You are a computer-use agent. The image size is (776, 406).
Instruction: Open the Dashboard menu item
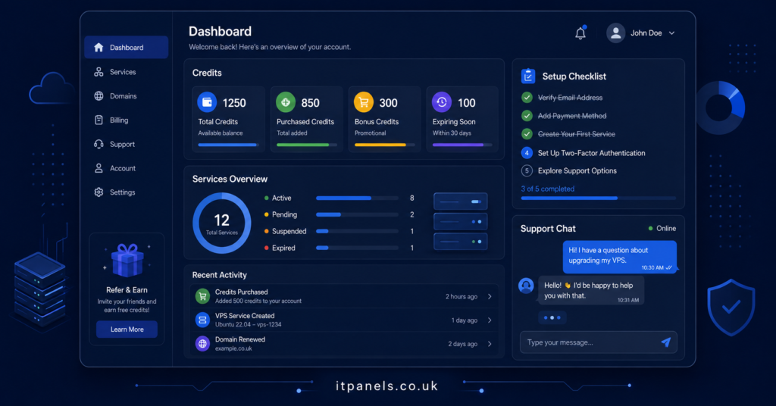point(127,48)
